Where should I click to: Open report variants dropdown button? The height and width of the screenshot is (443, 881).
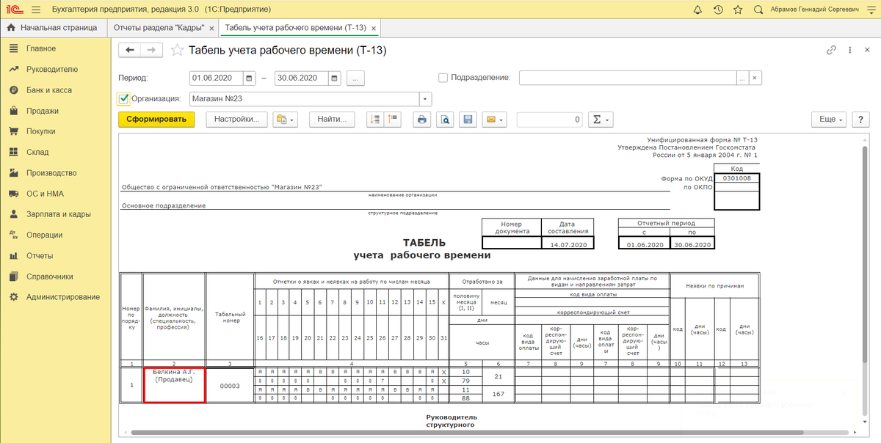(x=284, y=120)
